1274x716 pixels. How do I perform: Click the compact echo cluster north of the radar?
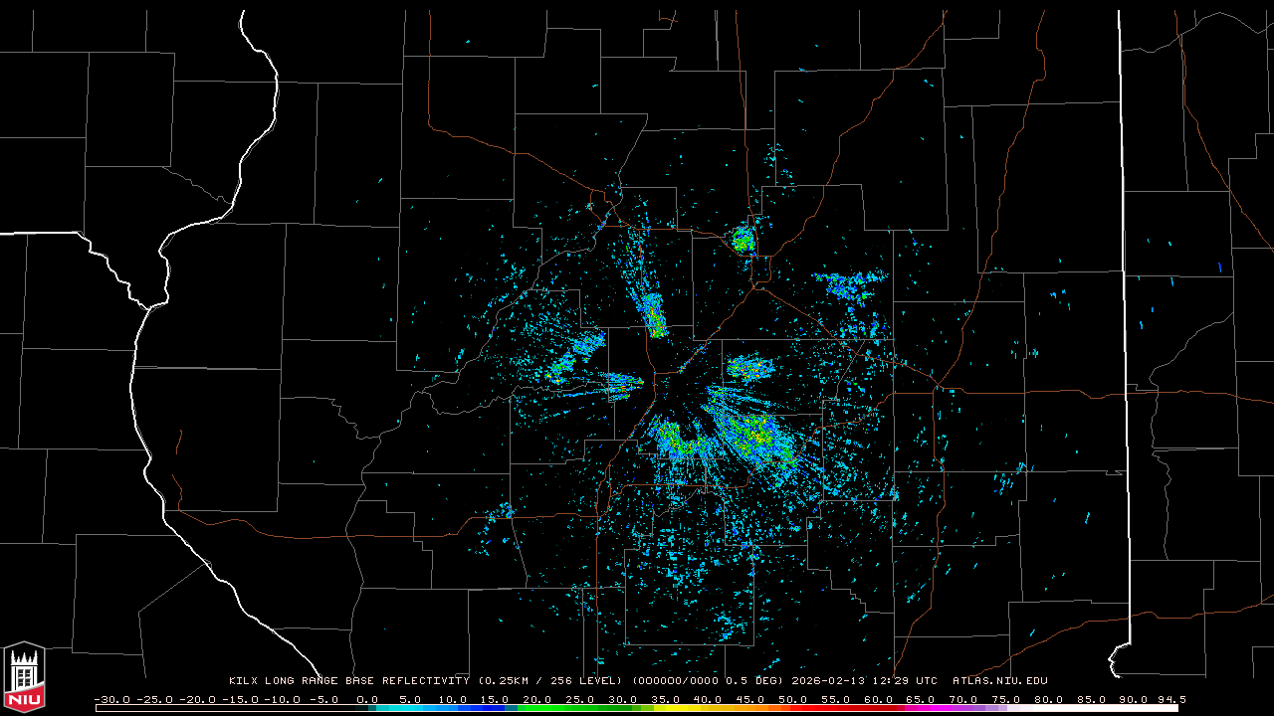(x=743, y=239)
